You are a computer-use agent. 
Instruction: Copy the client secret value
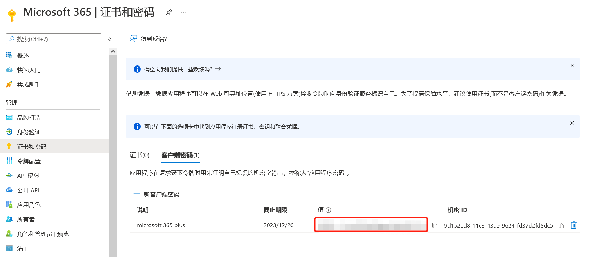[435, 226]
